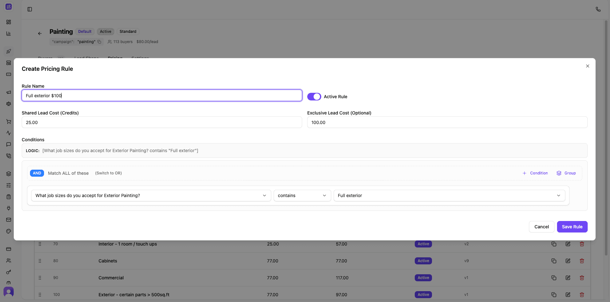The image size is (610, 302).
Task: Open the question field dropdown for Exterior Painting
Action: tap(151, 195)
